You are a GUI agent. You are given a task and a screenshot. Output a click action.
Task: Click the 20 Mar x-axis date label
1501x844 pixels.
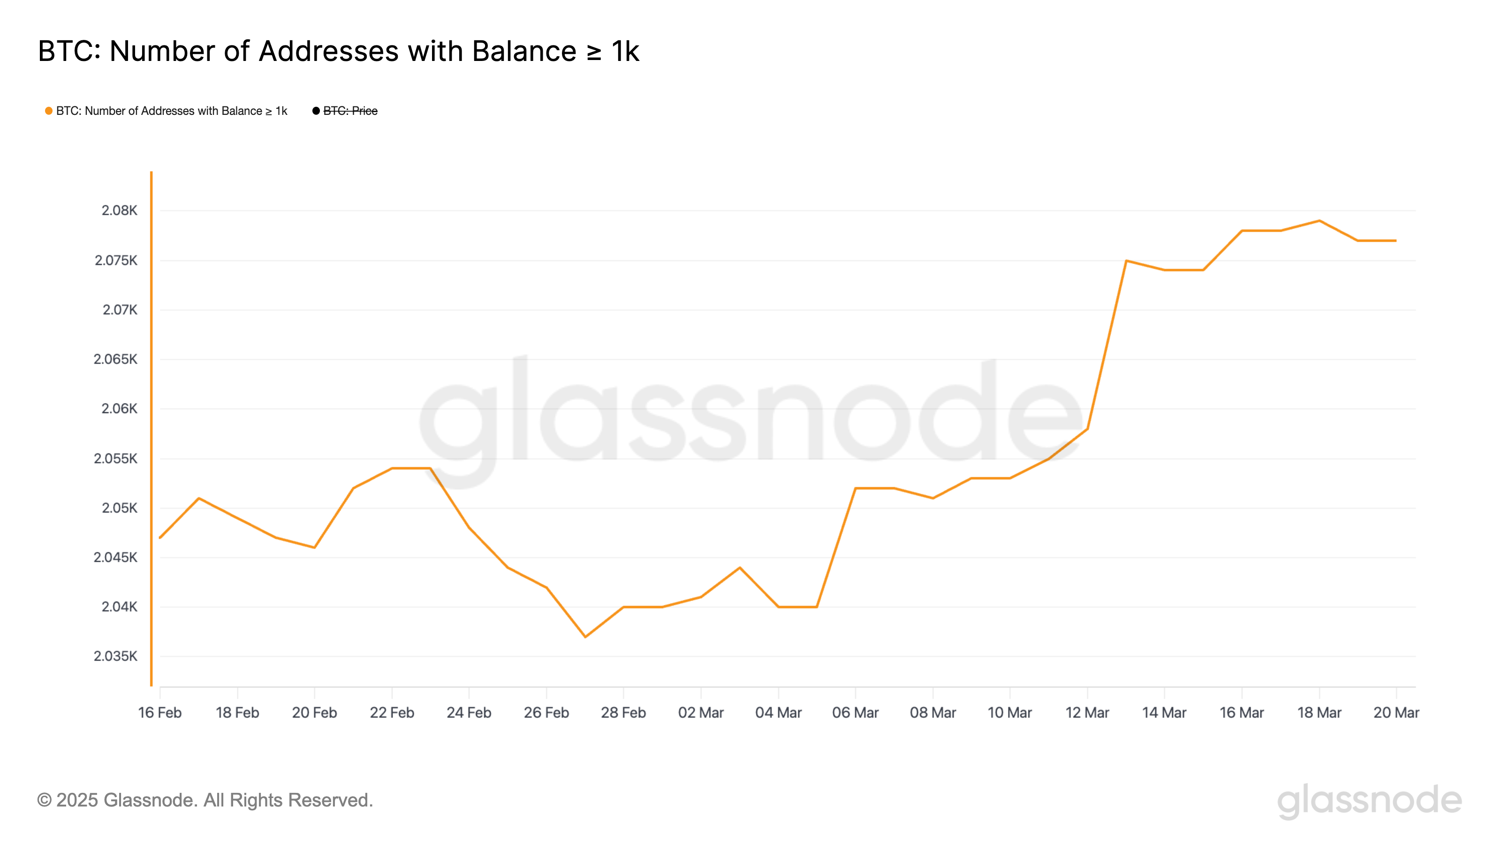click(1396, 712)
